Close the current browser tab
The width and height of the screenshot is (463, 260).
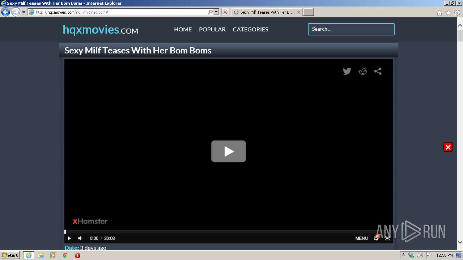(x=298, y=12)
